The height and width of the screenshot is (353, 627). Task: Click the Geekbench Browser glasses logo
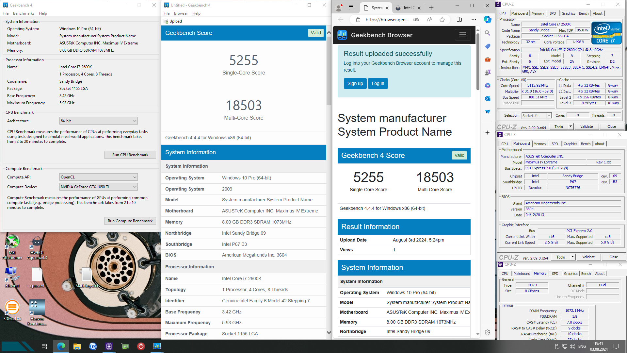pos(342,35)
